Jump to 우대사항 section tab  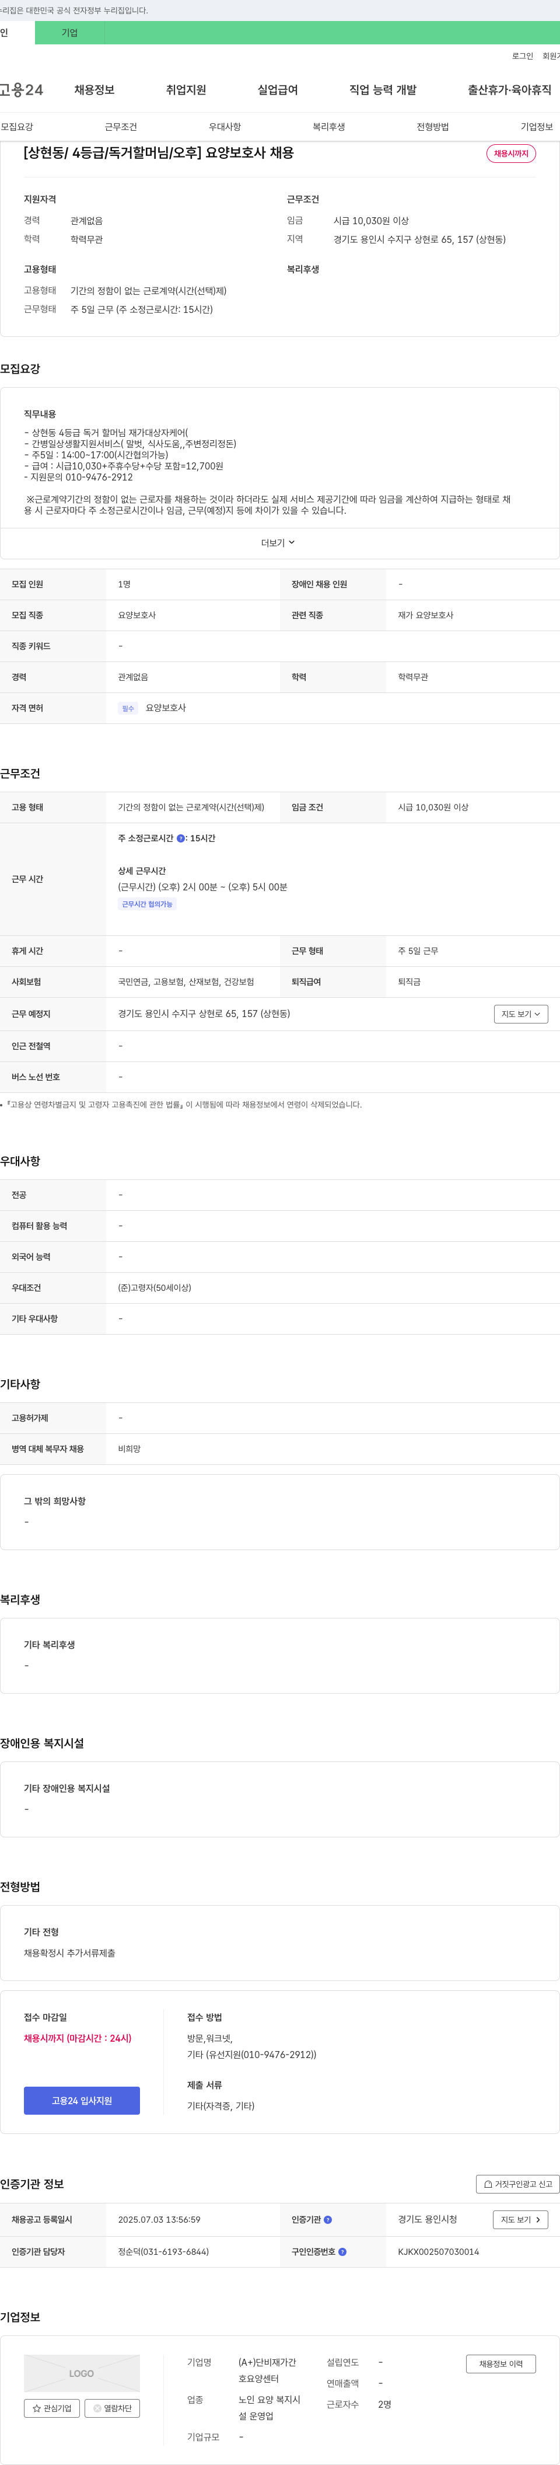[x=226, y=127]
